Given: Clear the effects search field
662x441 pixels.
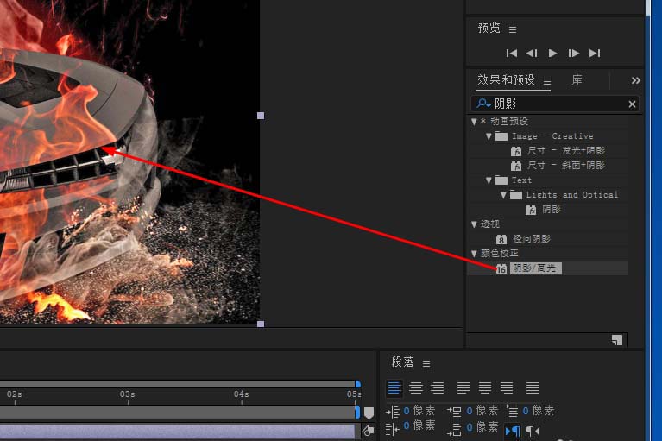Looking at the screenshot, I should (632, 104).
